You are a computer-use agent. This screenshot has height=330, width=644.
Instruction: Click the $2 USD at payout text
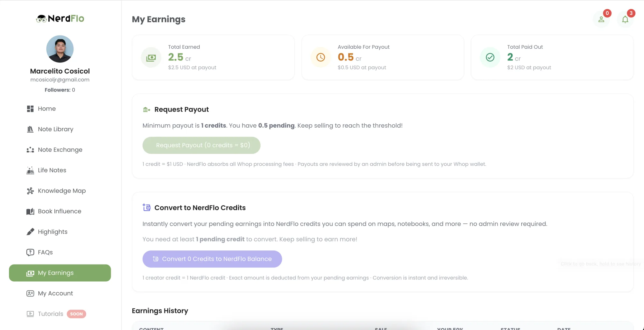tap(529, 67)
